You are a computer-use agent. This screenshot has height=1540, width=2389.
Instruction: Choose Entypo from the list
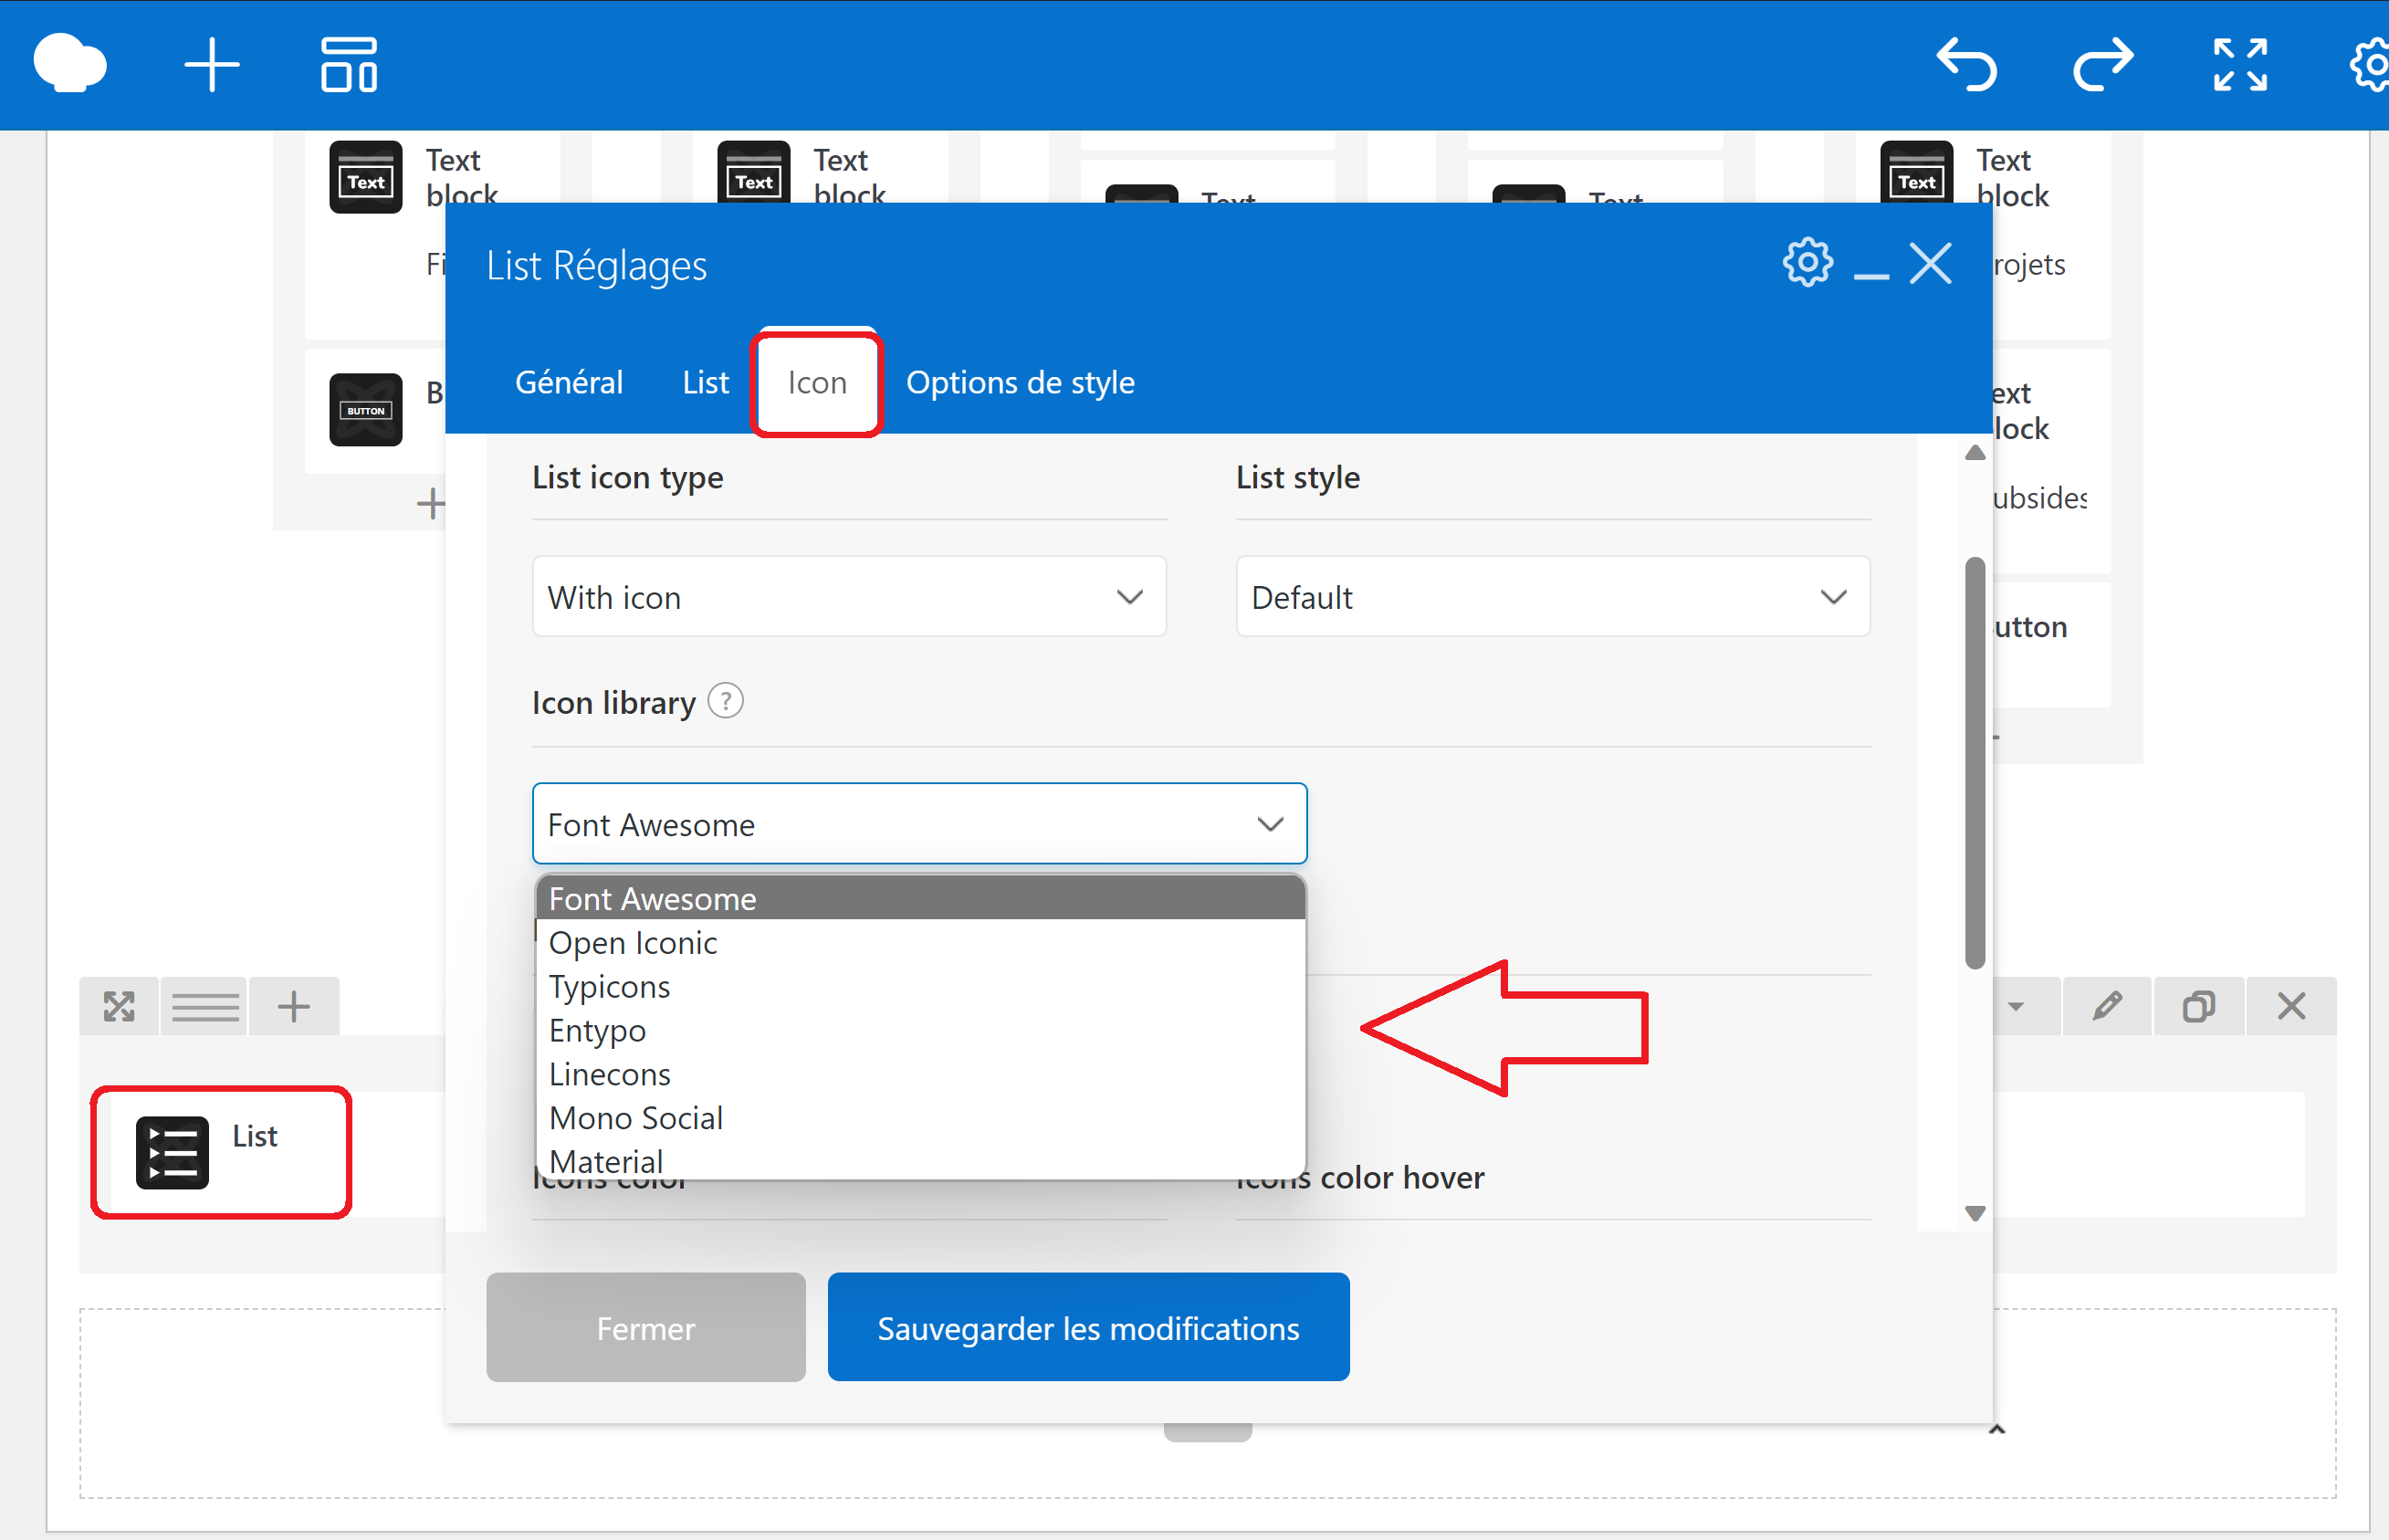coord(920,1030)
